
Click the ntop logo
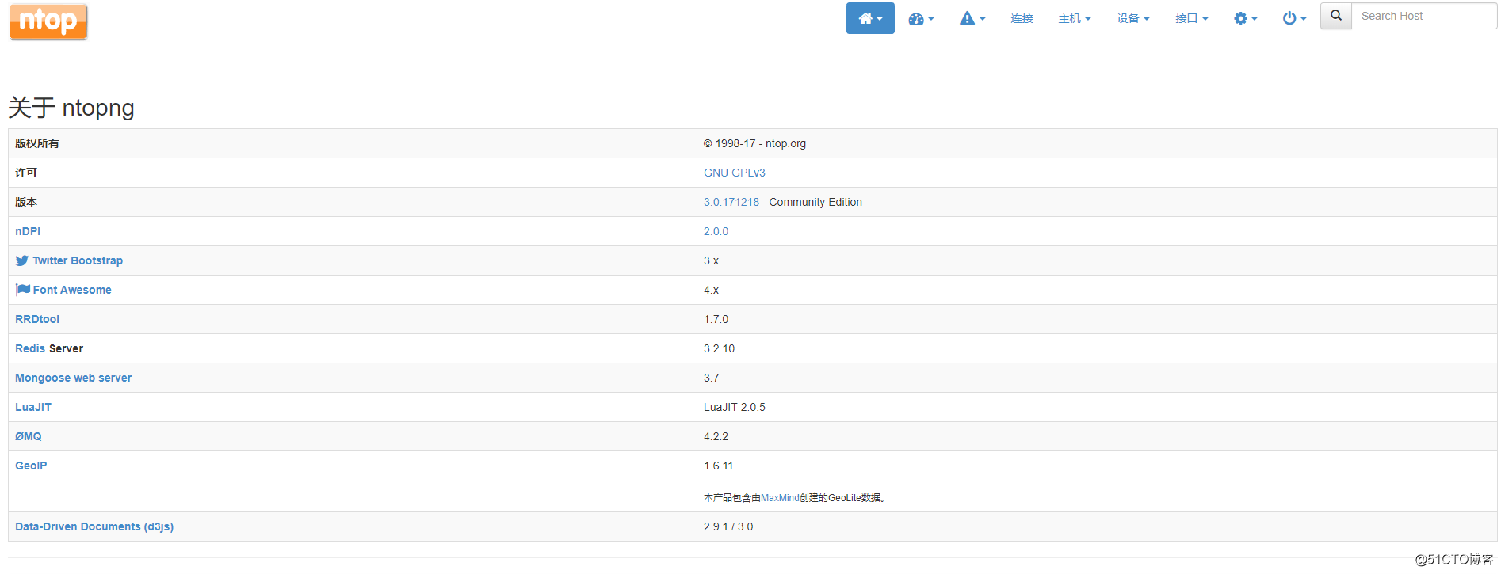pos(48,21)
